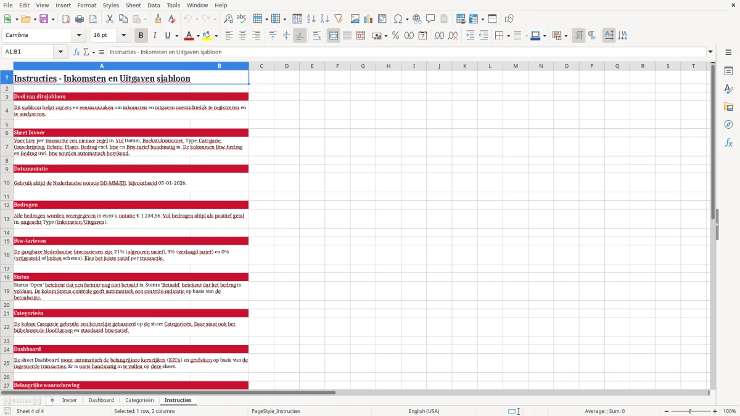This screenshot has width=740, height=416.
Task: Format the cell as date
Action: (x=422, y=36)
